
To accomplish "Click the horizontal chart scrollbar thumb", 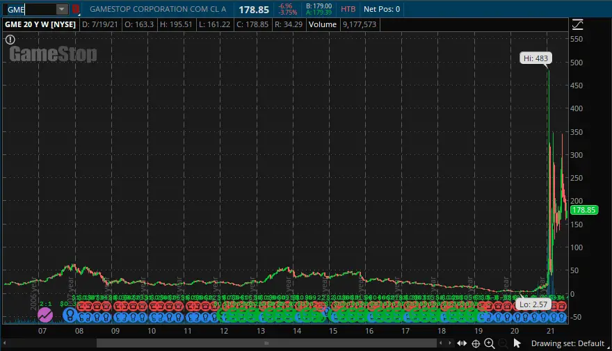I will pyautogui.click(x=266, y=343).
